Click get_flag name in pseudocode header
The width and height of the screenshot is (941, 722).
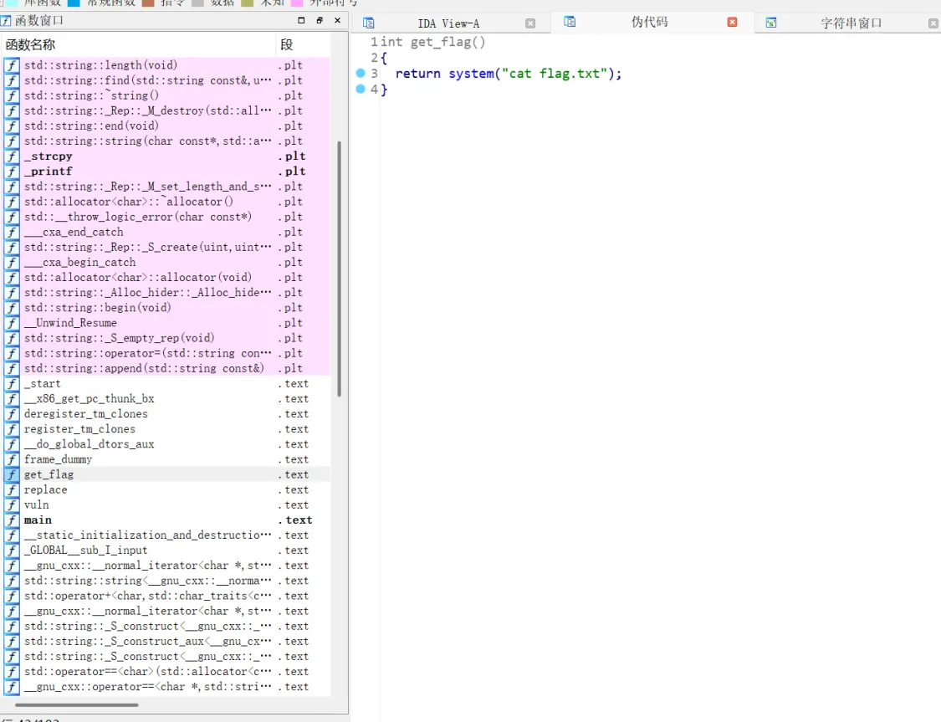[441, 42]
